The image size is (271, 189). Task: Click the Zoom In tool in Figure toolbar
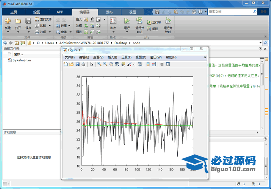point(99,64)
